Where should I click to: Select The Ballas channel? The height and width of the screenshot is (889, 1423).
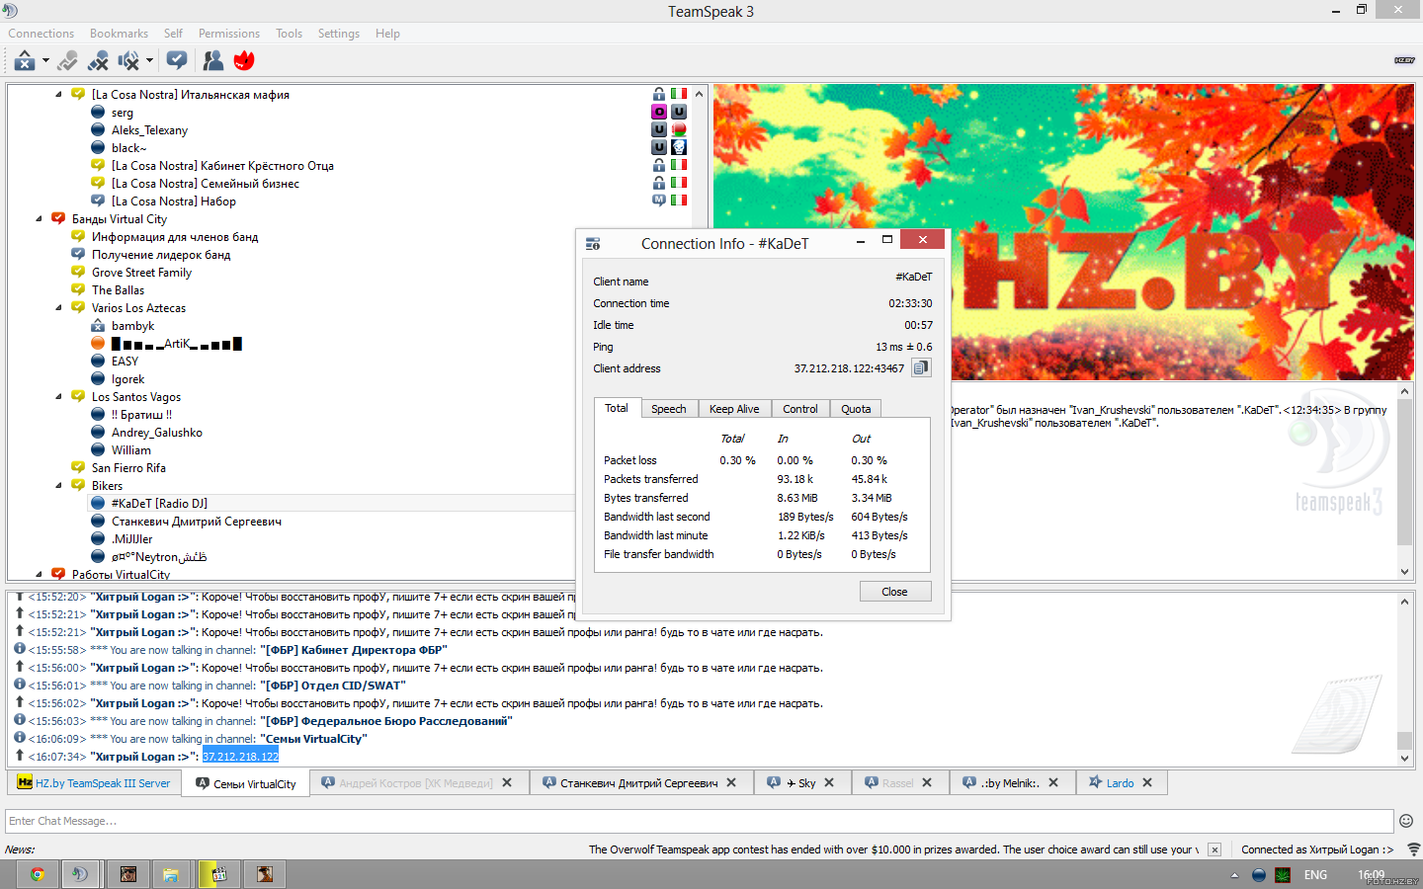click(118, 290)
